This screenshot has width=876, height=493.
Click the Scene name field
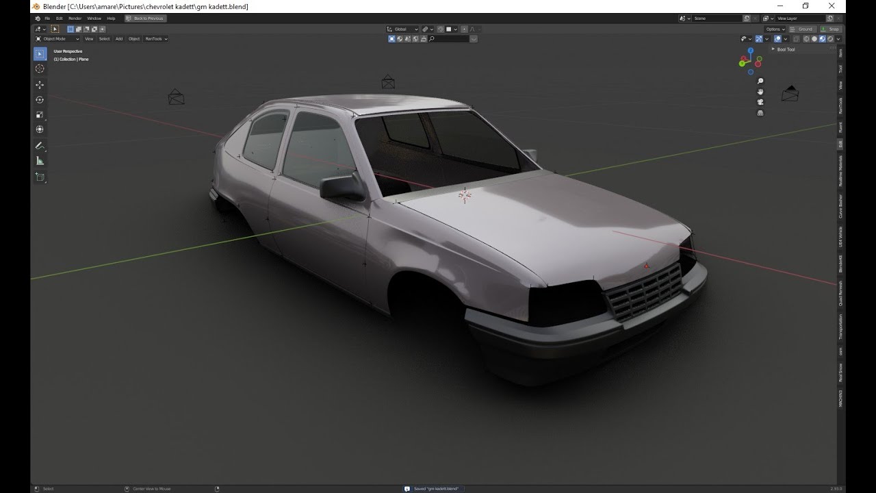(x=717, y=18)
